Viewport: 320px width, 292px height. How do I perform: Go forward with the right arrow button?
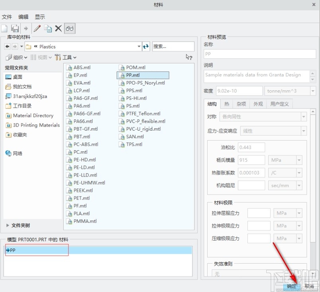15,46
